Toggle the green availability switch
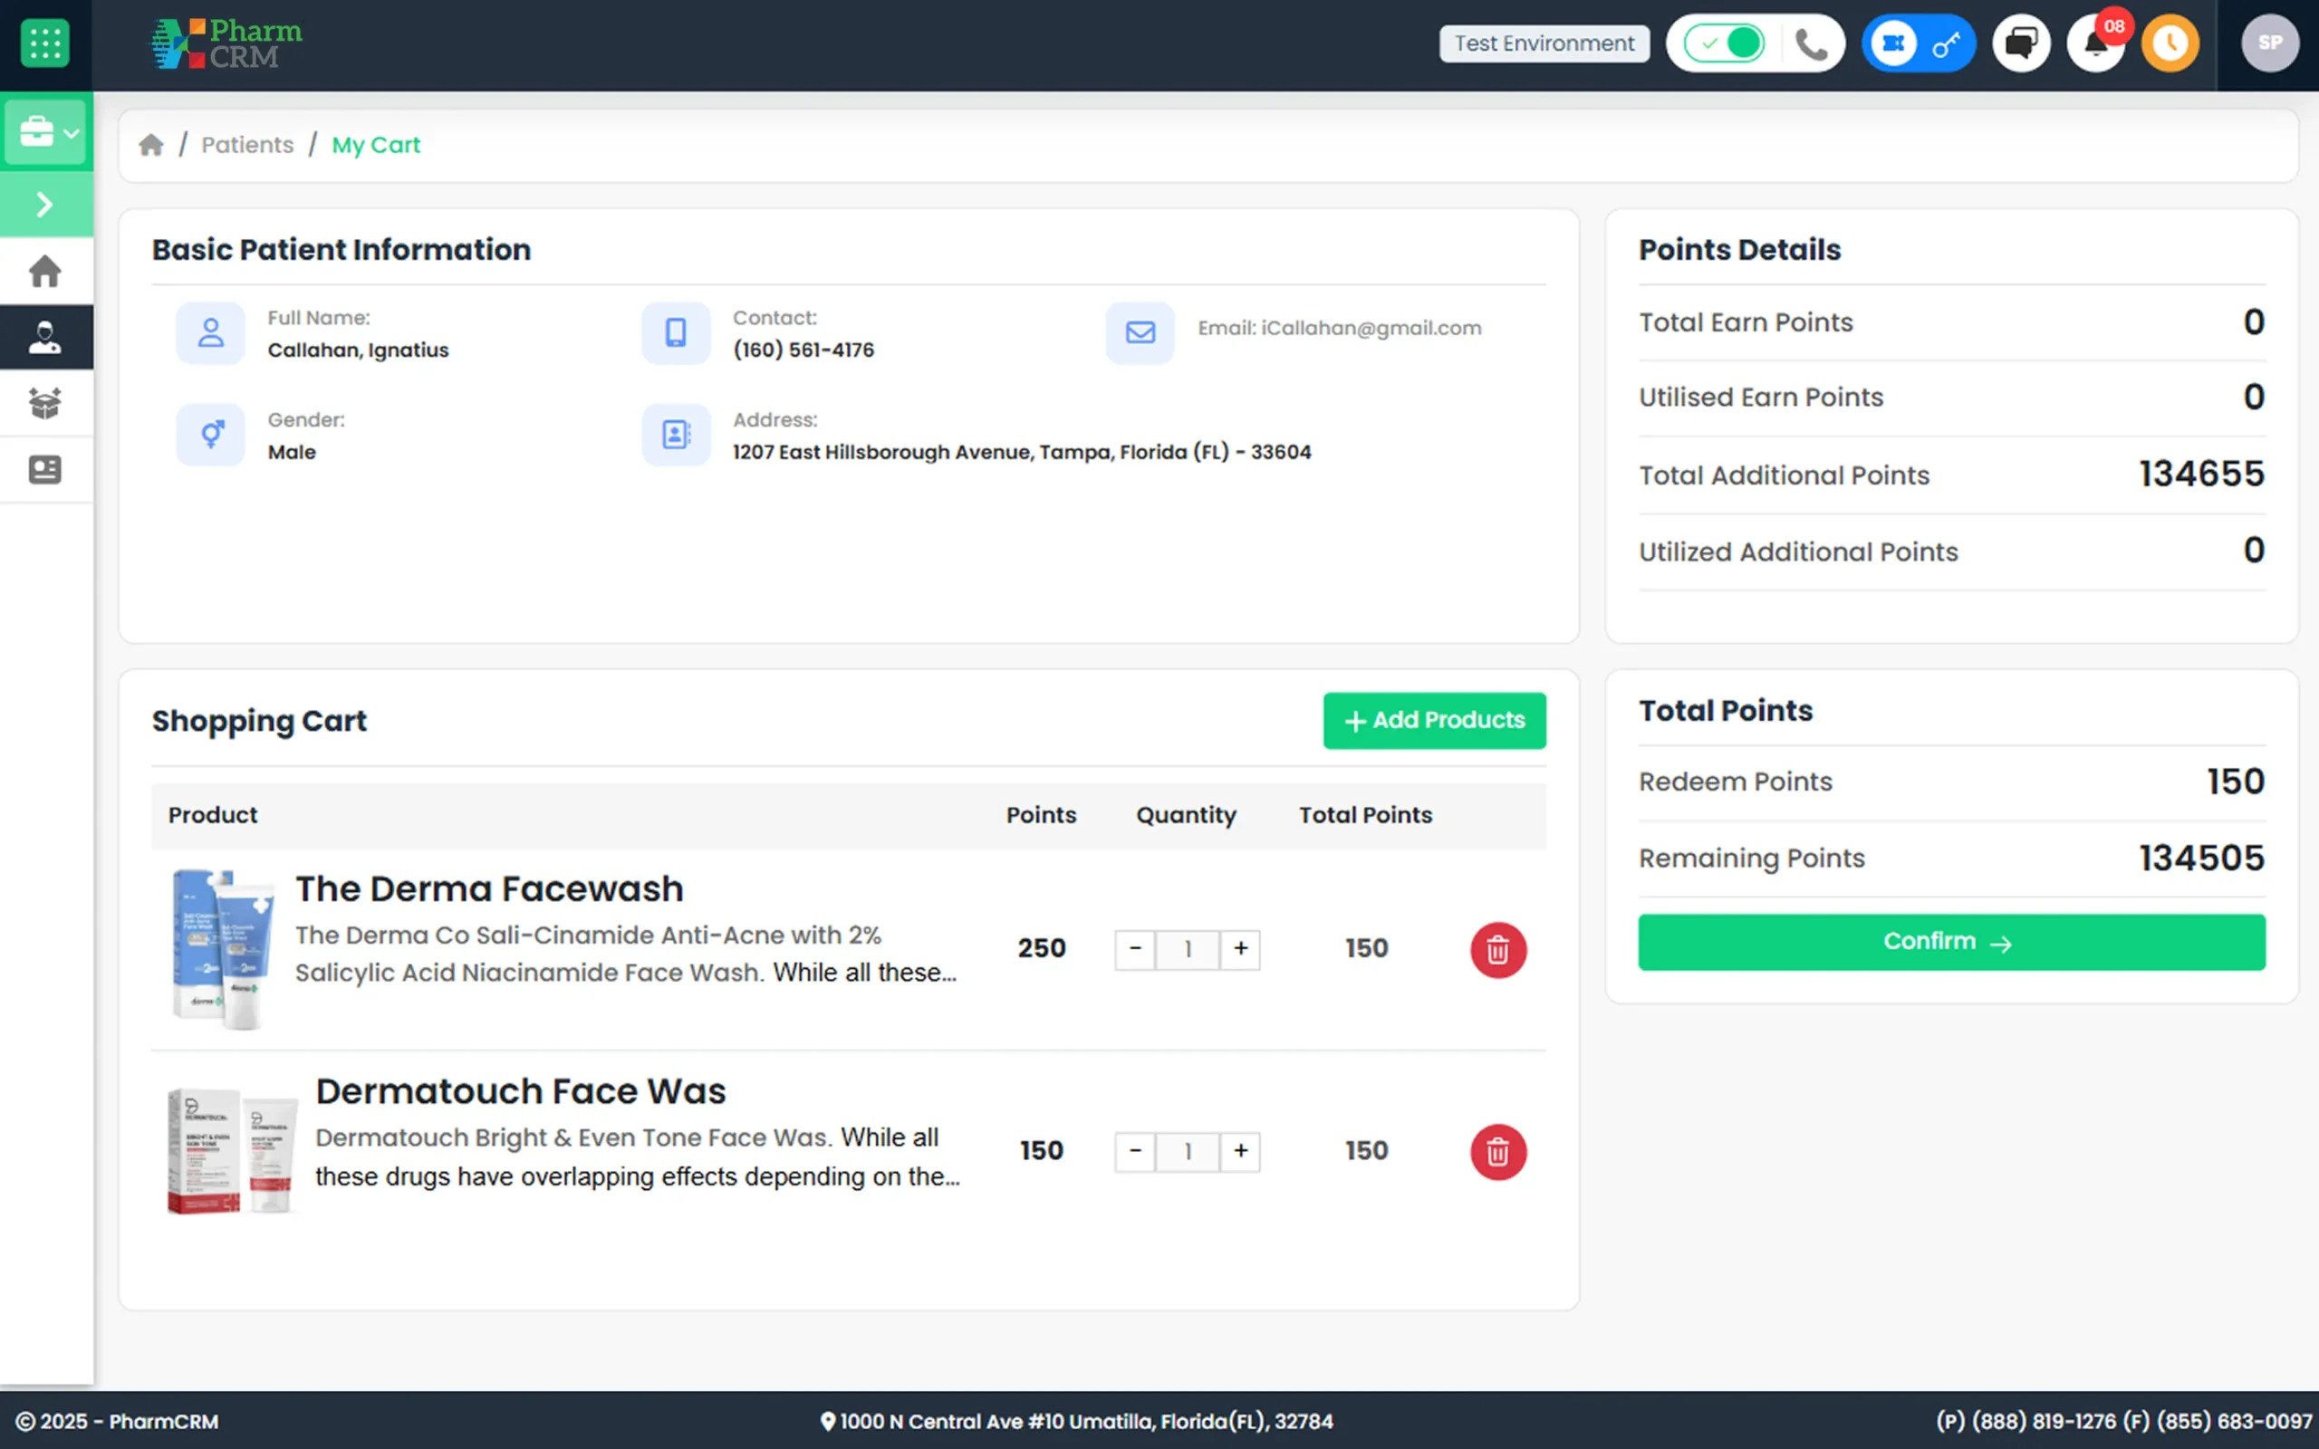This screenshot has height=1449, width=2319. pos(1724,43)
